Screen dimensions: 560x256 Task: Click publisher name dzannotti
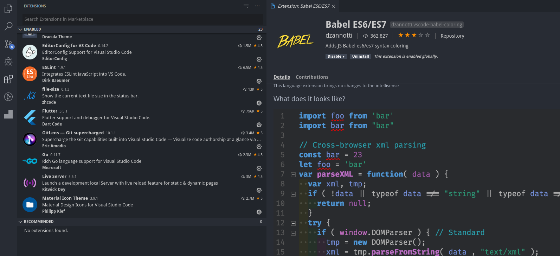[339, 36]
